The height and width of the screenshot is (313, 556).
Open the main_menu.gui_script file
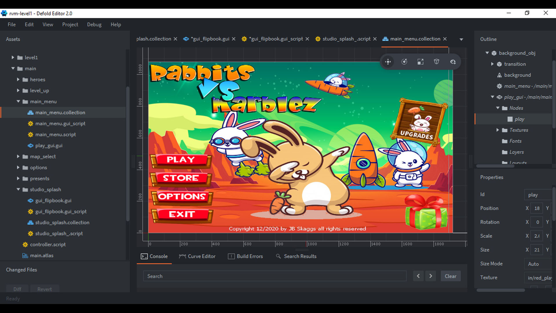(60, 123)
